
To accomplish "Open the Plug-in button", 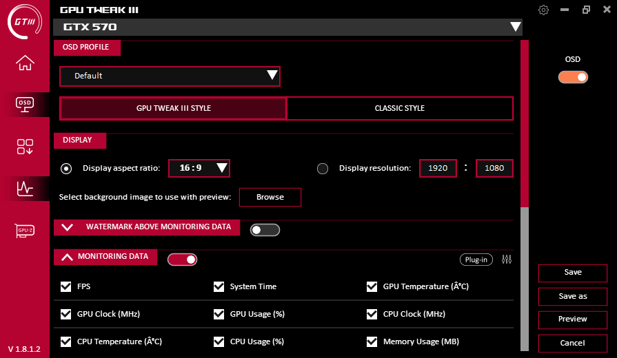I will tap(476, 260).
